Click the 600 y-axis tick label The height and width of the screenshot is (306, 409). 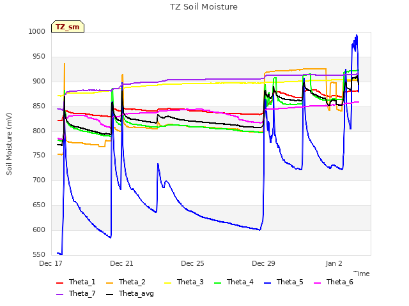pos(39,229)
